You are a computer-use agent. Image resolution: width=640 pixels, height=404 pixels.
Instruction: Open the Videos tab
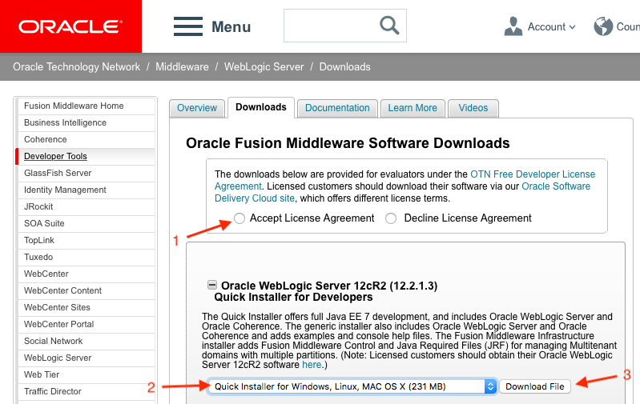[x=473, y=108]
